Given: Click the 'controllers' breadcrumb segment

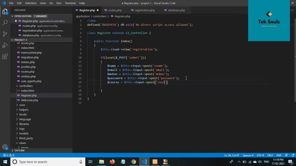Looking at the screenshot, I should pos(100,17).
